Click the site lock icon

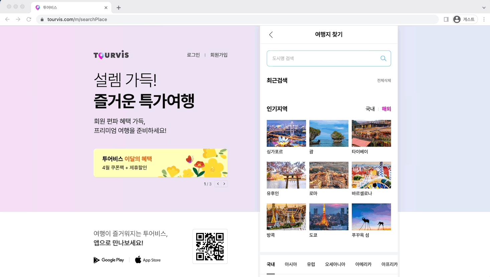pos(42,19)
